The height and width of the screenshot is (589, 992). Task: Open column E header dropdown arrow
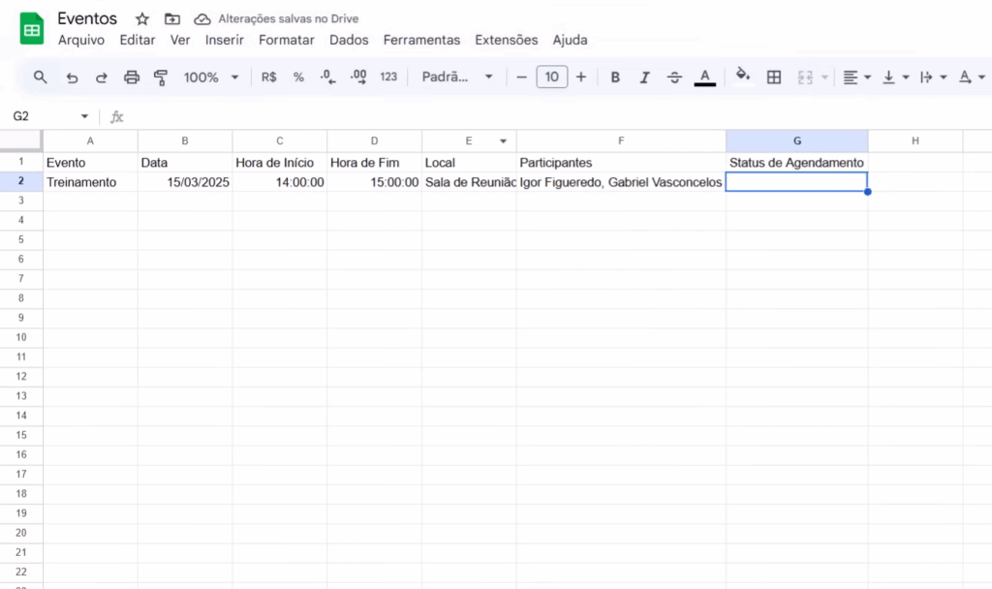point(503,141)
